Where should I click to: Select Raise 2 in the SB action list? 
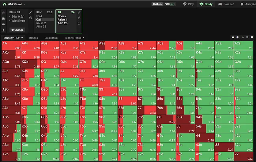click(41, 23)
